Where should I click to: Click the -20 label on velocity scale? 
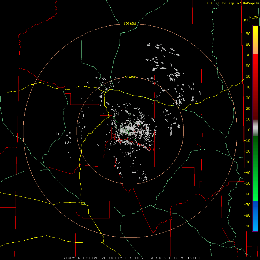click(247, 151)
